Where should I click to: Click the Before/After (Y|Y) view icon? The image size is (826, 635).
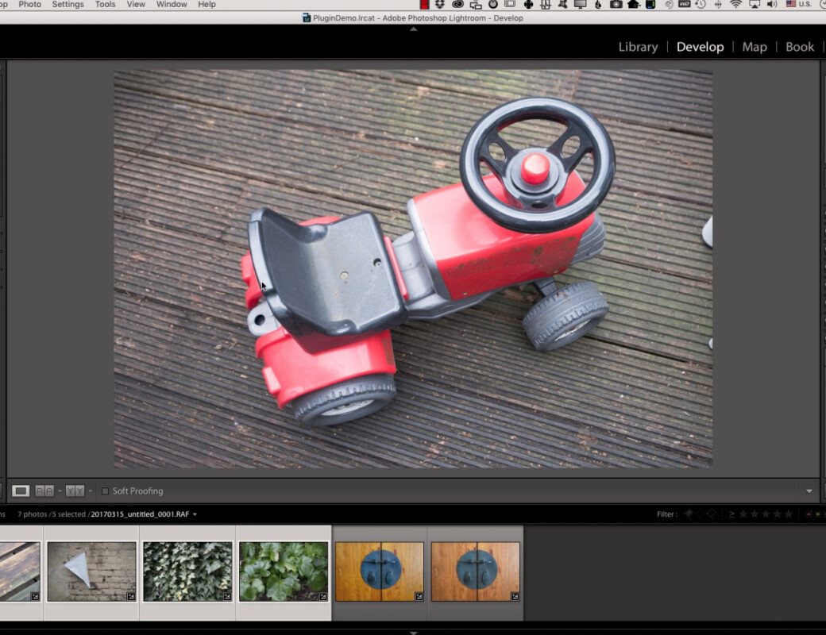(75, 491)
